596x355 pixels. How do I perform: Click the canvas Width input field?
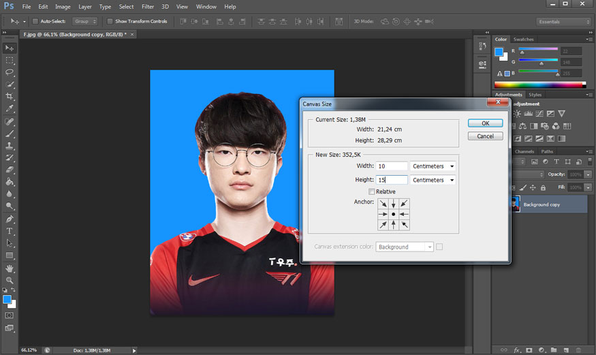[x=392, y=166]
